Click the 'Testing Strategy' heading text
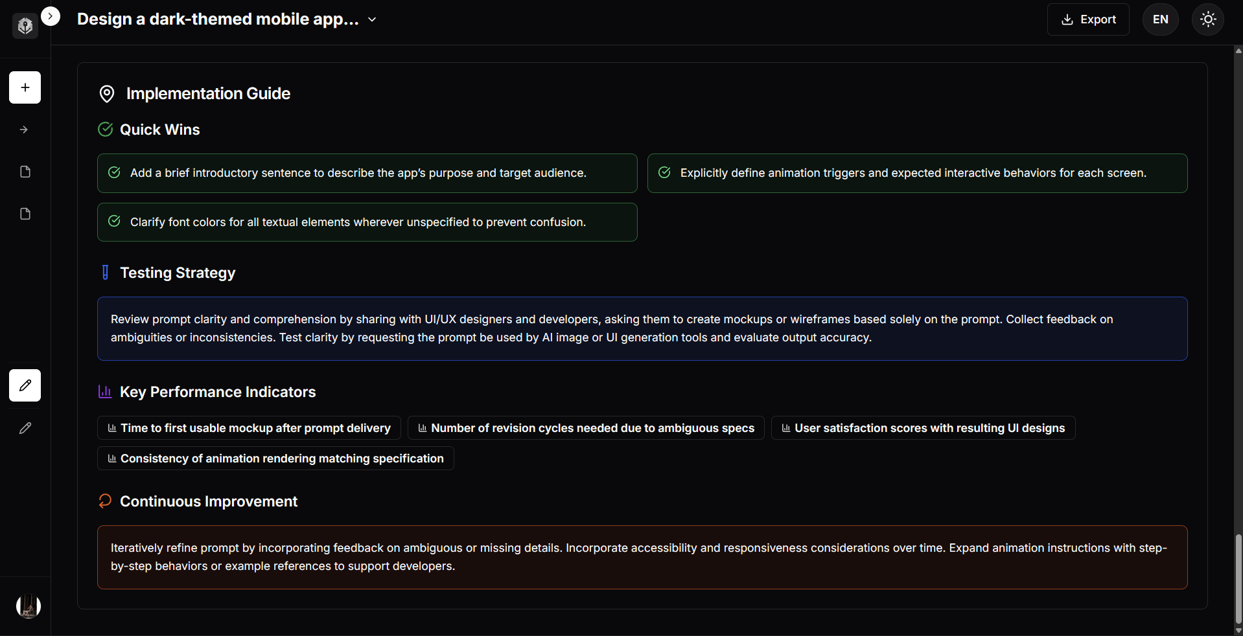This screenshot has height=636, width=1243. tap(178, 273)
